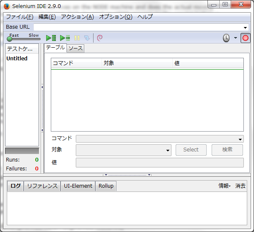Viewport: 254px width, 232px height.
Task: Switch to the UI-Element tab
Action: (x=78, y=186)
